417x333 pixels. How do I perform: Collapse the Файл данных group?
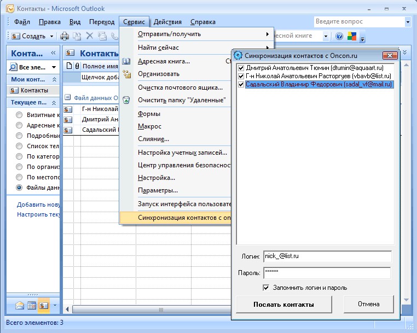coord(68,97)
